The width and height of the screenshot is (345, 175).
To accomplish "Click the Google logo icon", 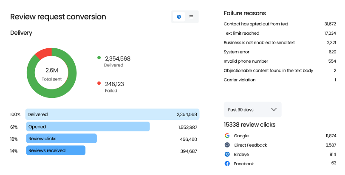I will (x=227, y=136).
